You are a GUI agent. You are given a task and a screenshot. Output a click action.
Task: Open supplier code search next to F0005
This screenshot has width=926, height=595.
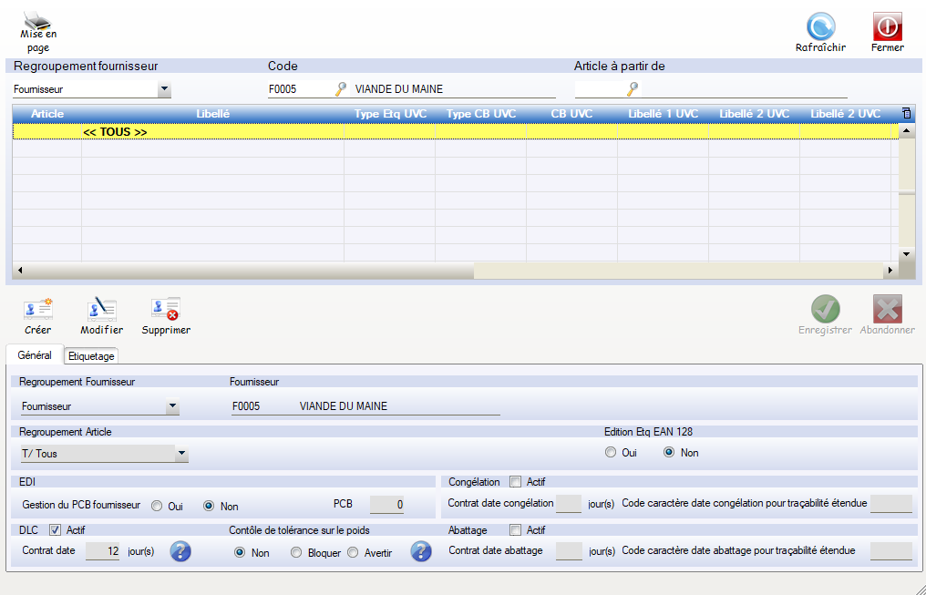tap(341, 89)
